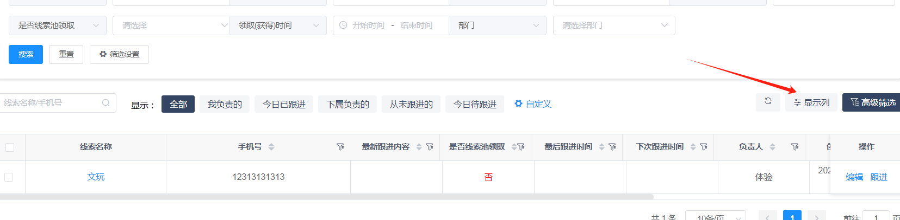Click filter icon in 手机号 column
Image resolution: width=900 pixels, height=220 pixels.
pos(340,147)
